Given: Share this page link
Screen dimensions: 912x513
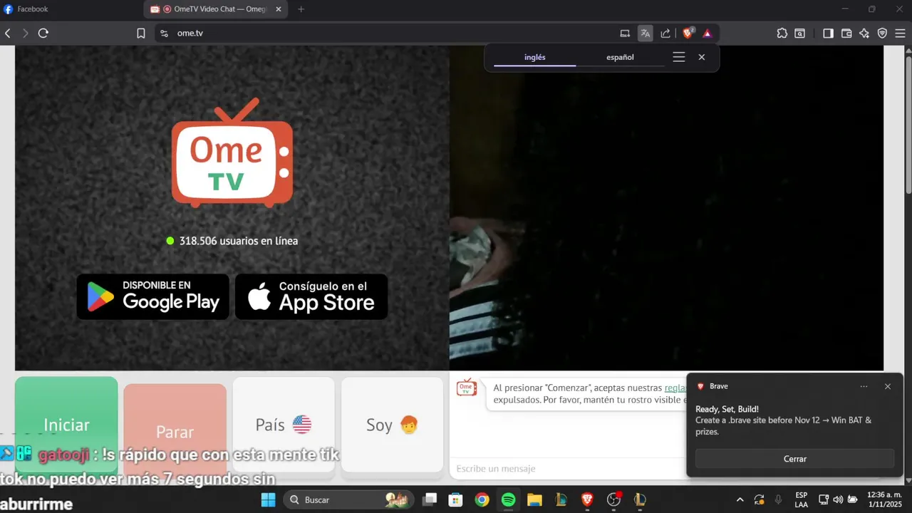Looking at the screenshot, I should [665, 33].
